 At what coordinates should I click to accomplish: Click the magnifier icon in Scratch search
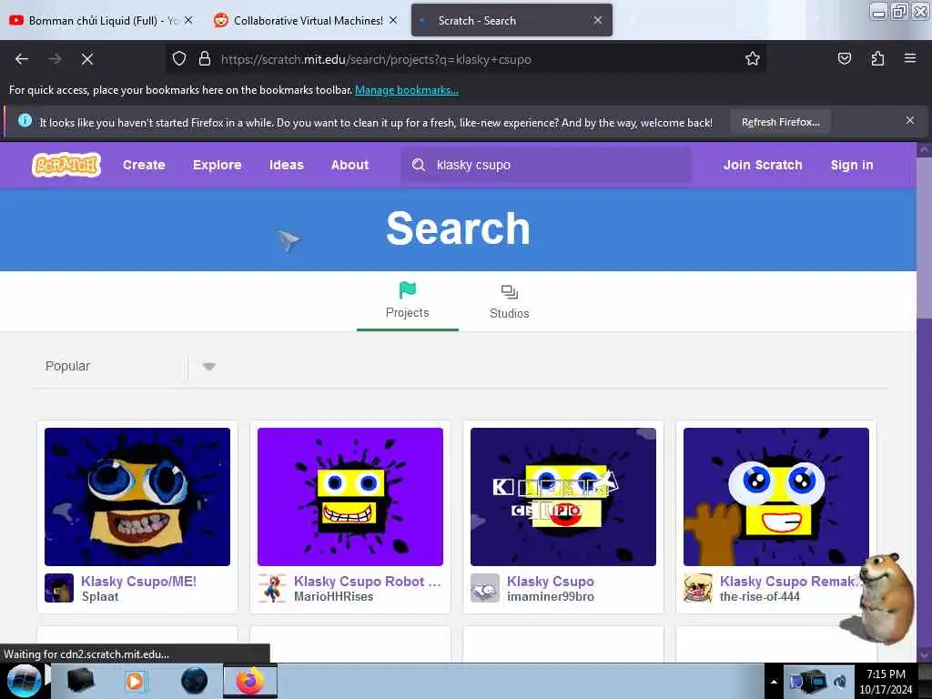click(x=419, y=165)
